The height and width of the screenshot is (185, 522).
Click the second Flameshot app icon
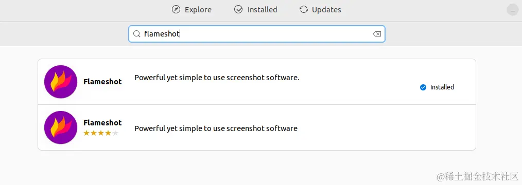pyautogui.click(x=61, y=127)
